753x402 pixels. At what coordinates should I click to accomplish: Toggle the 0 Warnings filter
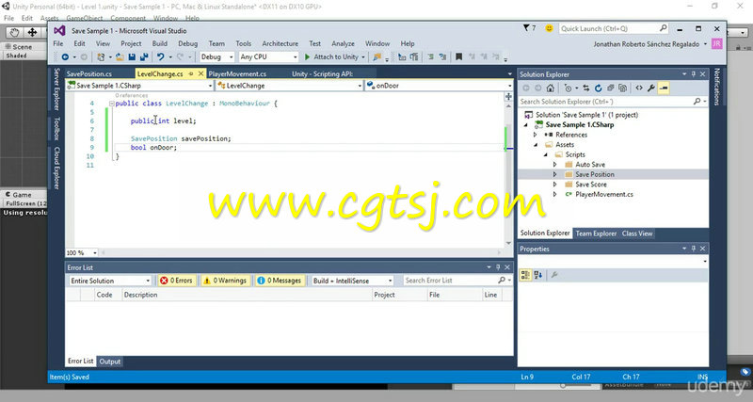[225, 281]
